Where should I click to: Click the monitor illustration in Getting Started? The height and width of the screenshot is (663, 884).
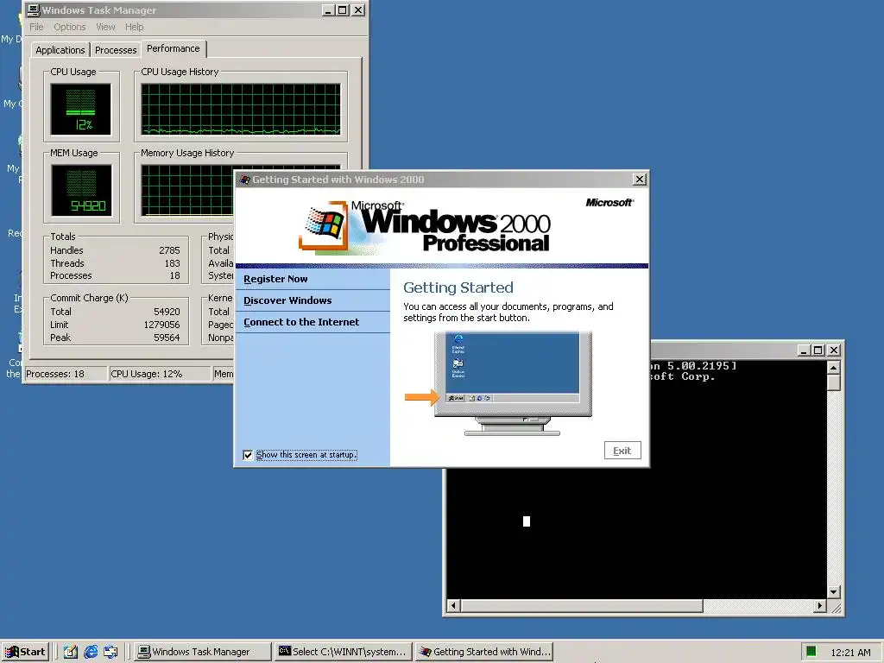(x=513, y=383)
